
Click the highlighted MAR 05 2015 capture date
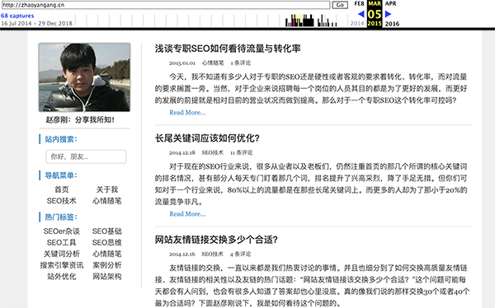click(375, 14)
